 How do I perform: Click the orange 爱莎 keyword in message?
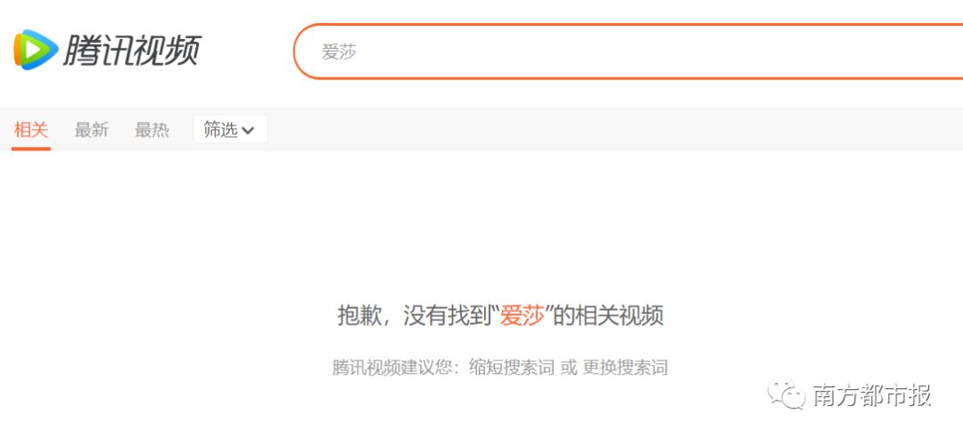(x=523, y=316)
